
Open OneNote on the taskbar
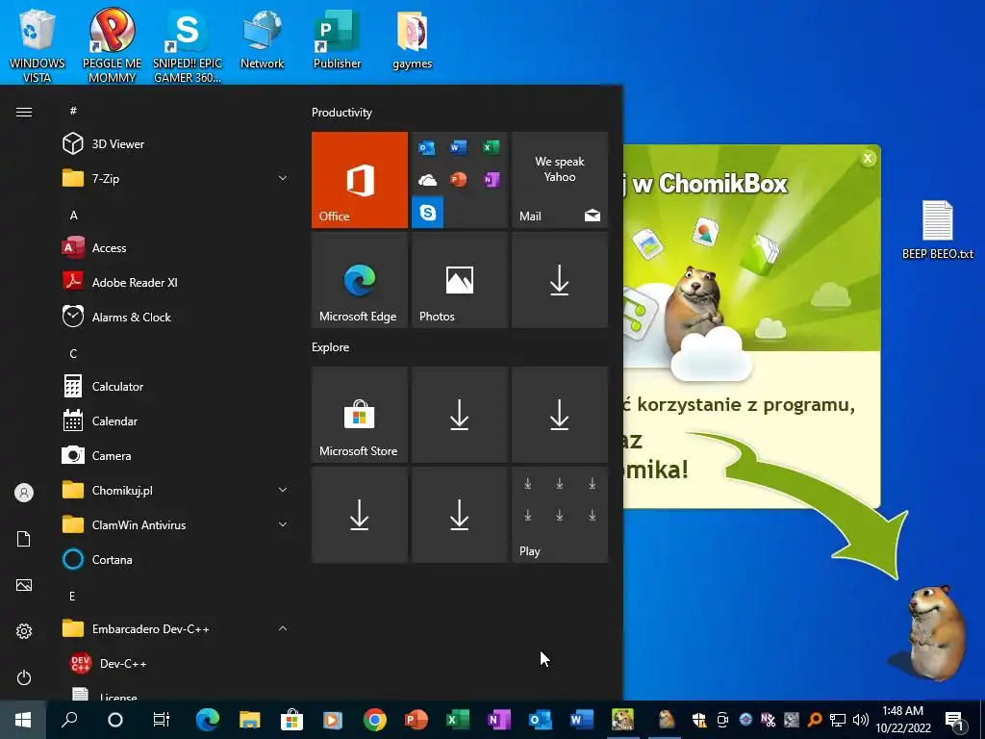(x=499, y=720)
